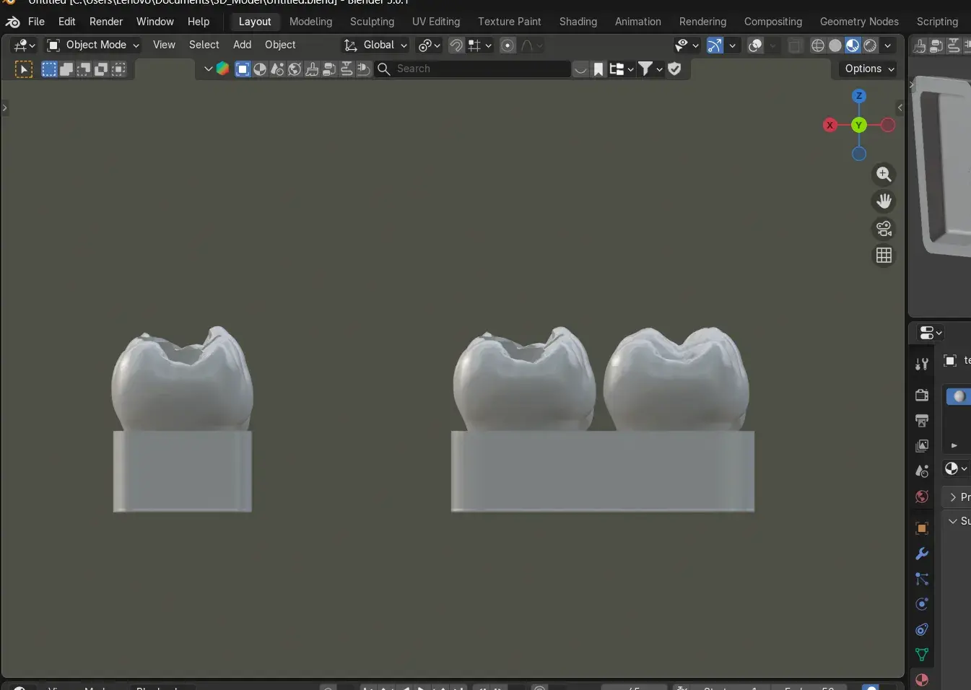The width and height of the screenshot is (971, 690).
Task: Open the Help menu
Action: click(199, 22)
